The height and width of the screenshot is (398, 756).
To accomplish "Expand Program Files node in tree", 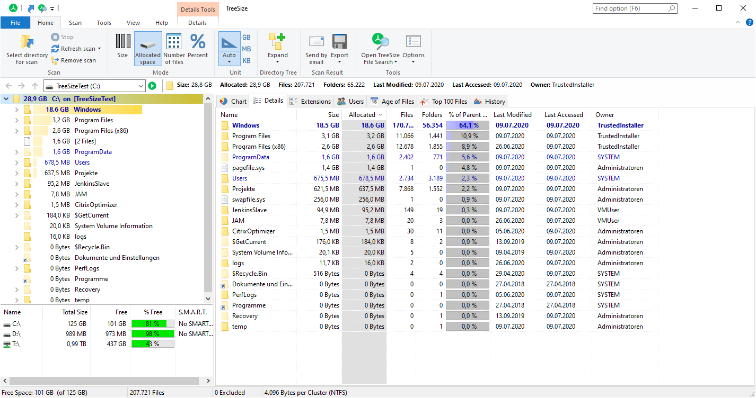I will coord(16,120).
